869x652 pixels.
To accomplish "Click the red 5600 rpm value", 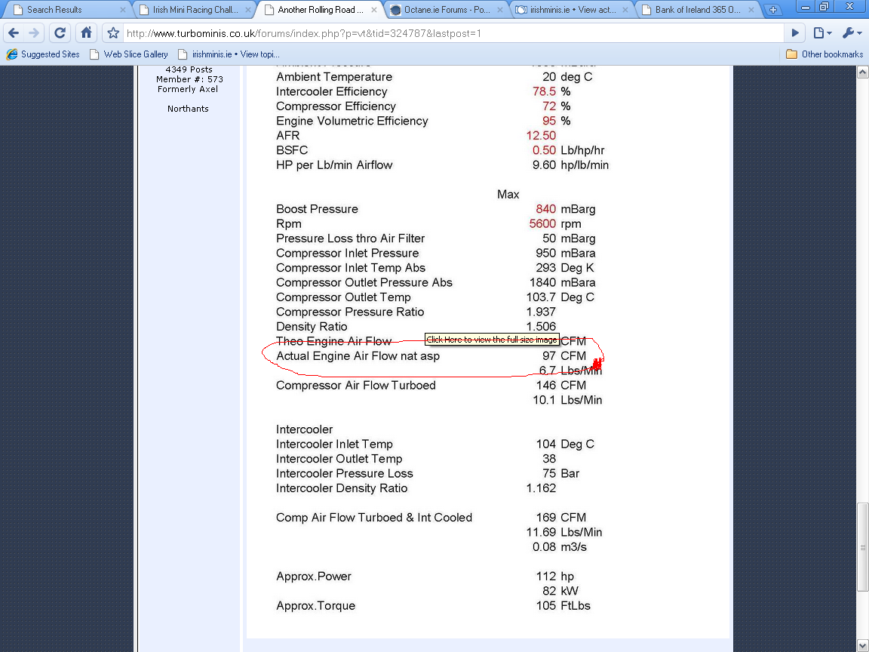I will tap(542, 223).
